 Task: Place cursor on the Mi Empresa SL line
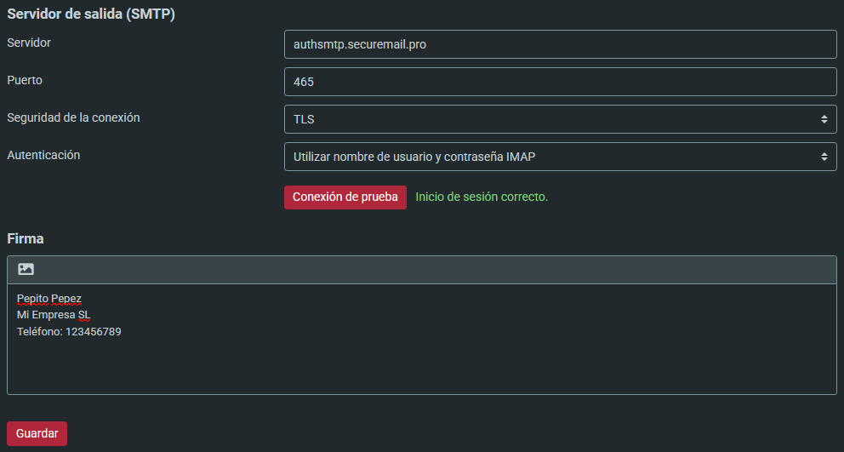pyautogui.click(x=54, y=315)
